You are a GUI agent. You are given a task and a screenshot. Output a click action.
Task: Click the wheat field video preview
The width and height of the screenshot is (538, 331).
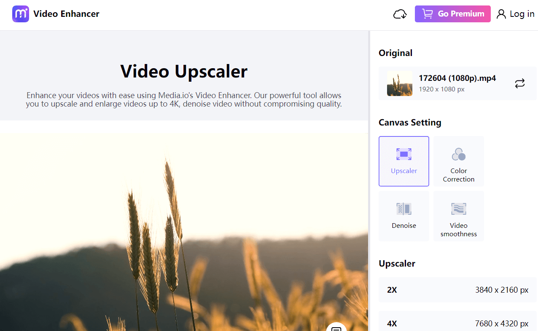pyautogui.click(x=184, y=232)
